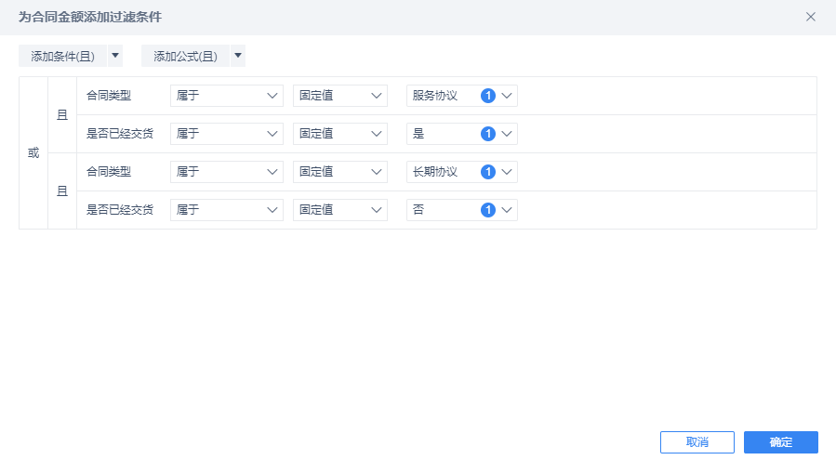Open the first row's 属于 operator dropdown
This screenshot has height=460, width=836.
pyautogui.click(x=227, y=96)
